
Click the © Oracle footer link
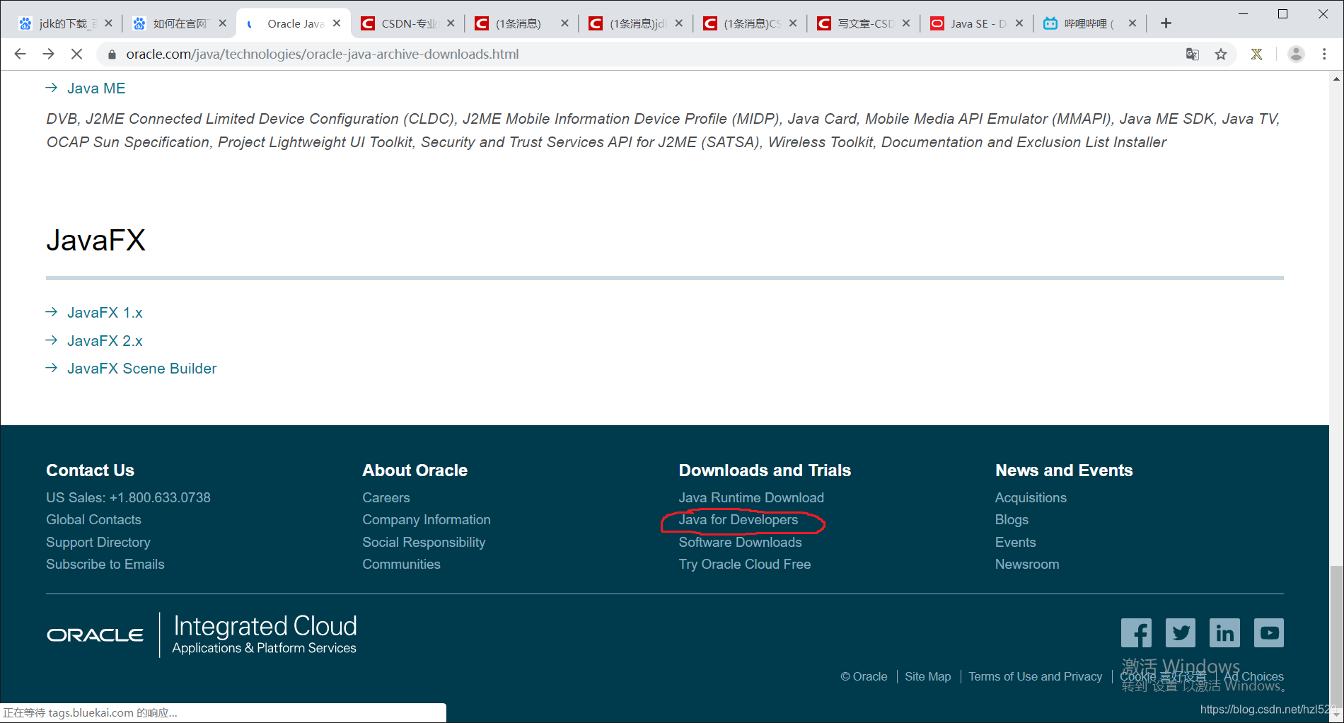point(864,676)
